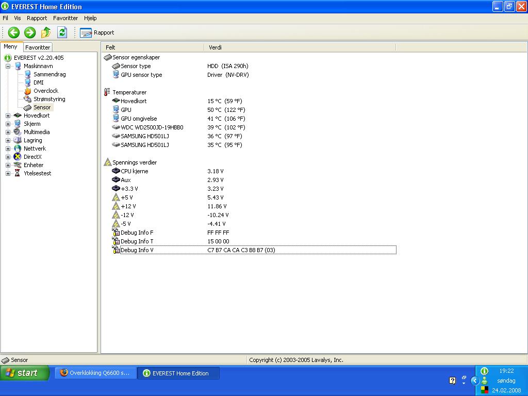Click the Enheter devices icon
This screenshot has height=396, width=528.
(x=18, y=165)
